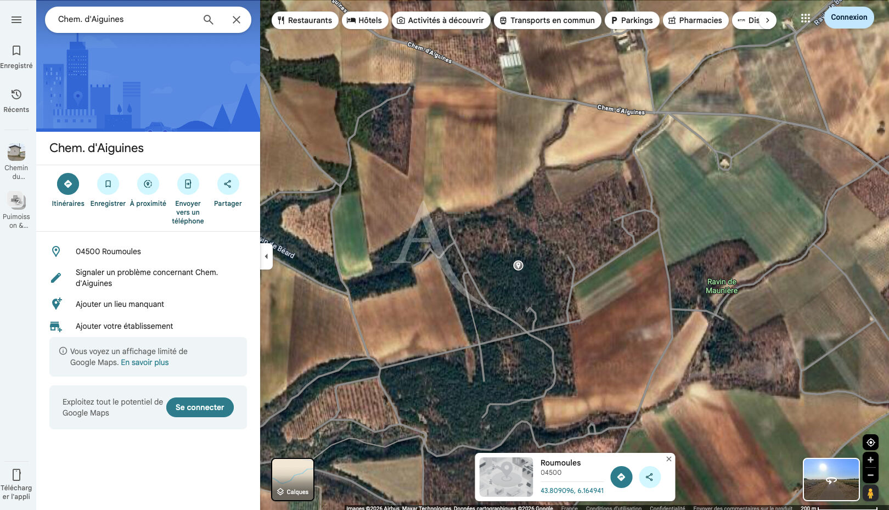
Task: Open the Google apps grid
Action: tap(806, 18)
